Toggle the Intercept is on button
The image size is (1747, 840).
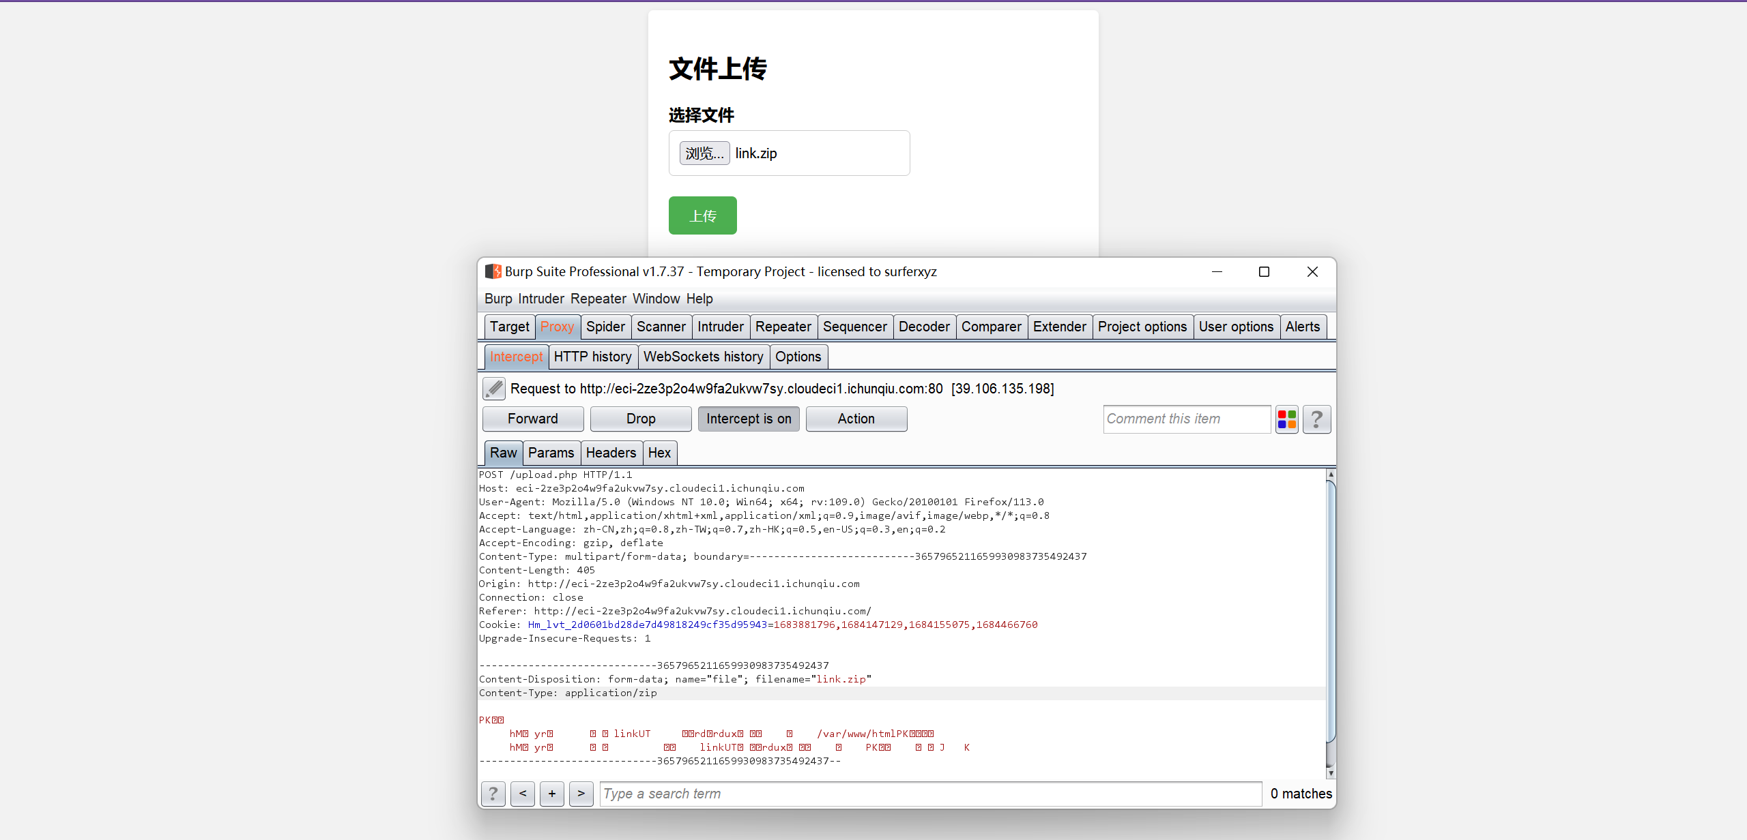pyautogui.click(x=749, y=419)
